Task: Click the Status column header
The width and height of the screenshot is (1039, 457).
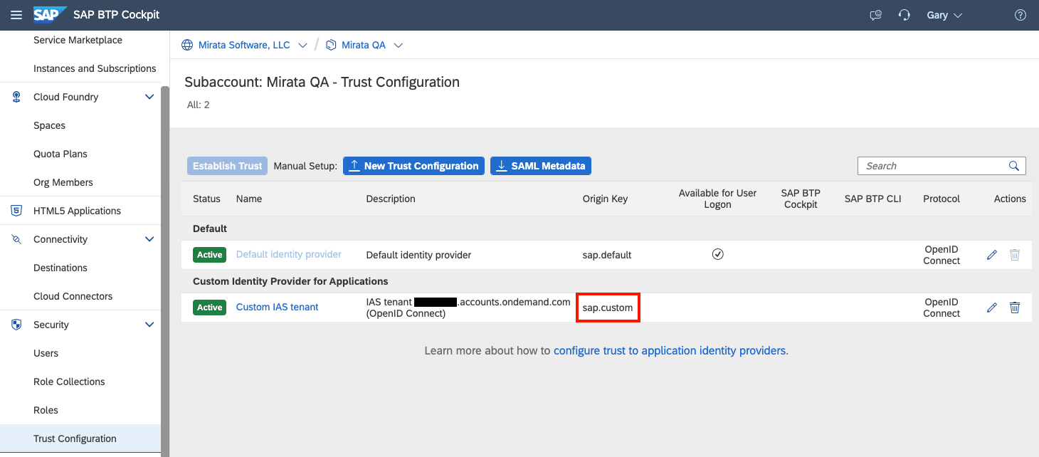Action: point(206,199)
